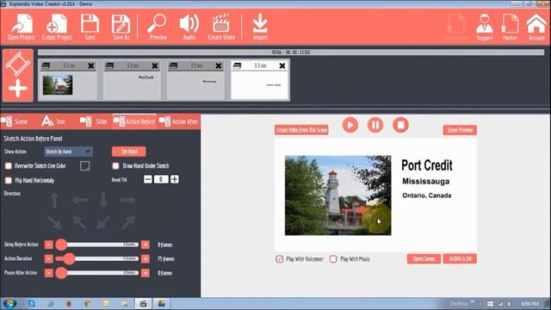The width and height of the screenshot is (551, 310).
Task: Add a new scene with the plus icon
Action: click(x=18, y=88)
